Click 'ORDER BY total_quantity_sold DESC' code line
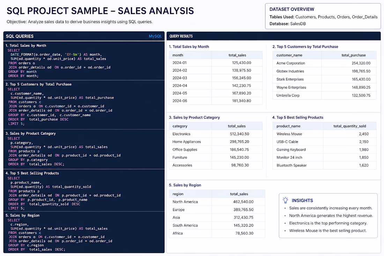The image size is (384, 256). coord(44,204)
